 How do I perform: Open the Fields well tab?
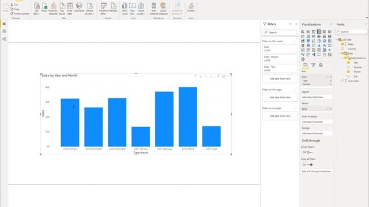coord(306,65)
